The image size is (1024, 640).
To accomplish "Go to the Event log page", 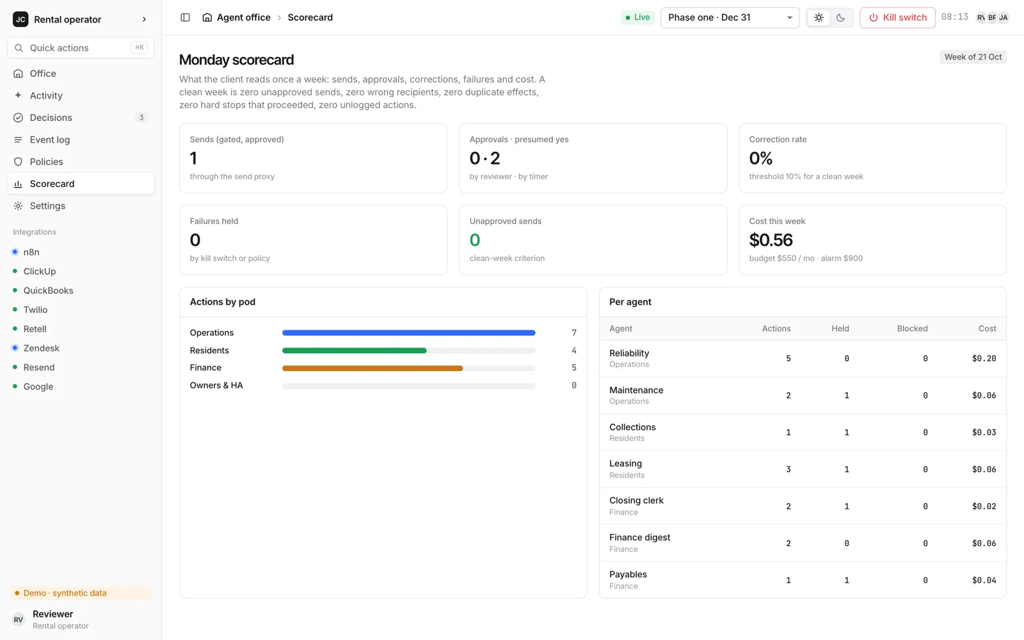I will (81, 140).
